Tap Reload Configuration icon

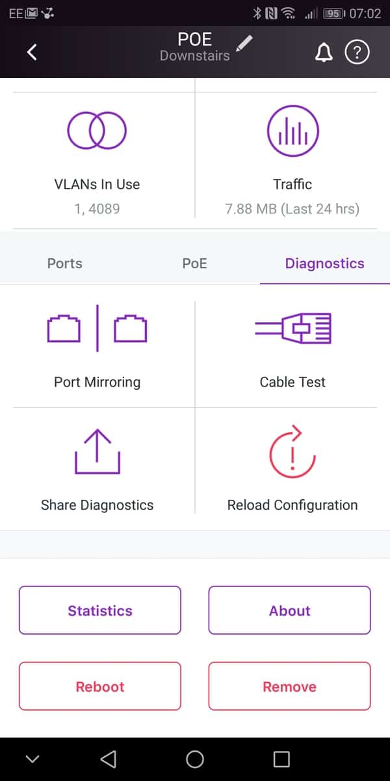coord(292,451)
